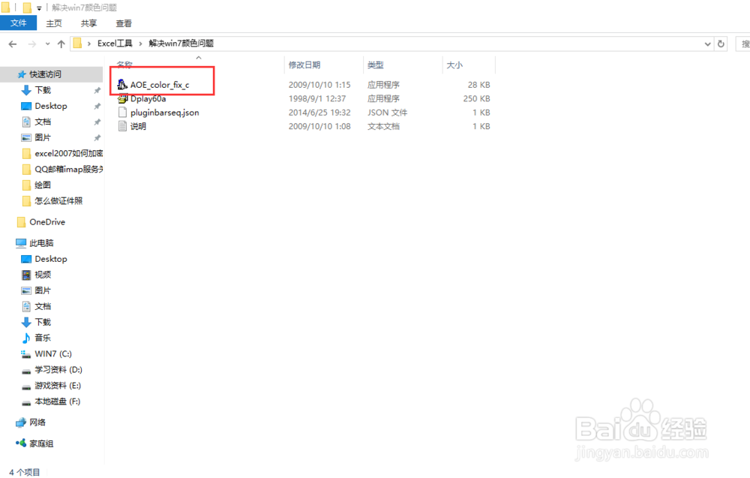The height and width of the screenshot is (478, 750).
Task: Select the AOE_color_fix_c application icon
Action: (122, 85)
